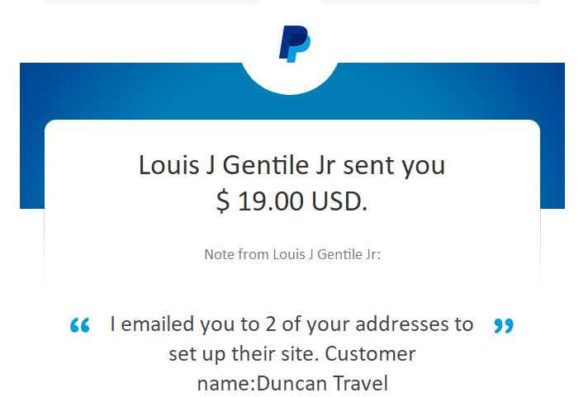Click the PayPal logo
Viewport: 588px width, 397px height.
tap(294, 44)
